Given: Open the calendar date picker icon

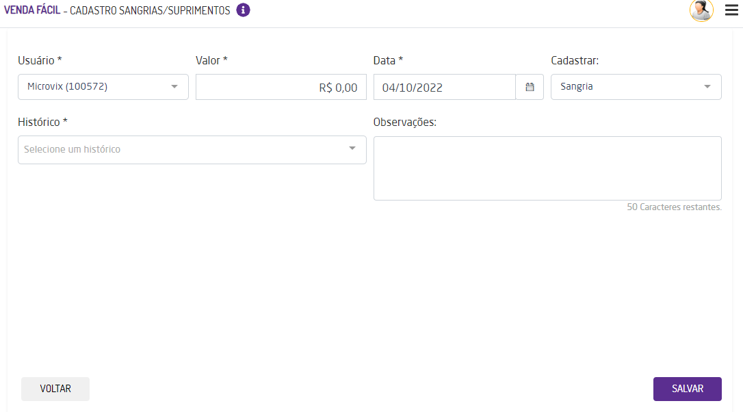Looking at the screenshot, I should pos(530,87).
